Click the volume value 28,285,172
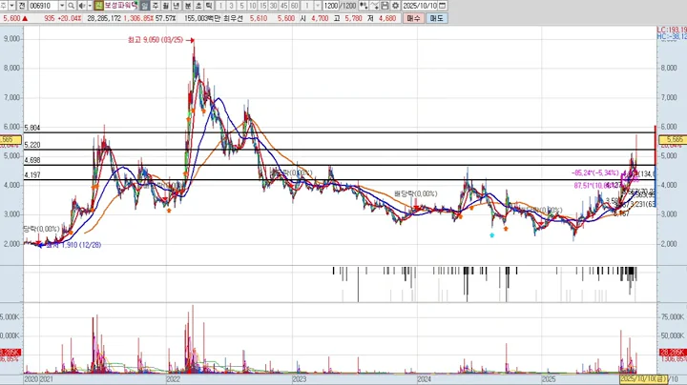 [104, 18]
